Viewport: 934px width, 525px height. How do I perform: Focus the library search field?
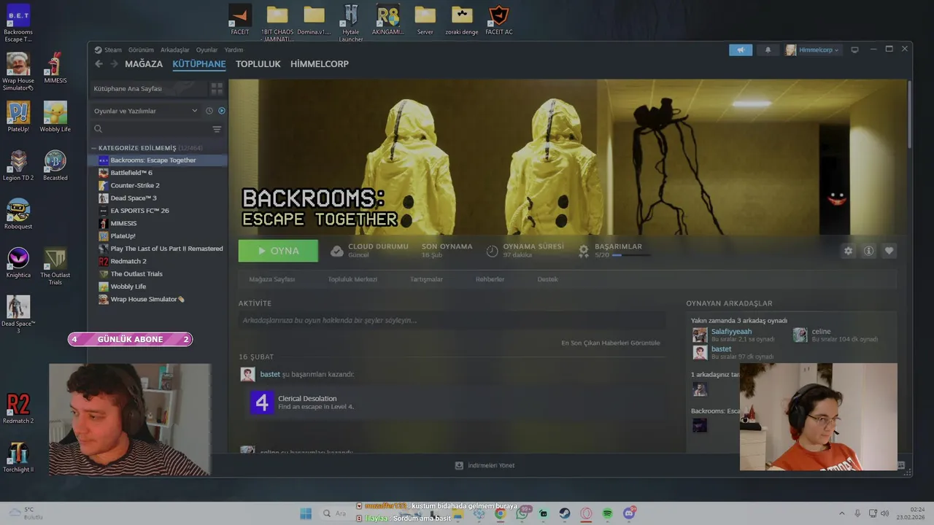coord(151,129)
